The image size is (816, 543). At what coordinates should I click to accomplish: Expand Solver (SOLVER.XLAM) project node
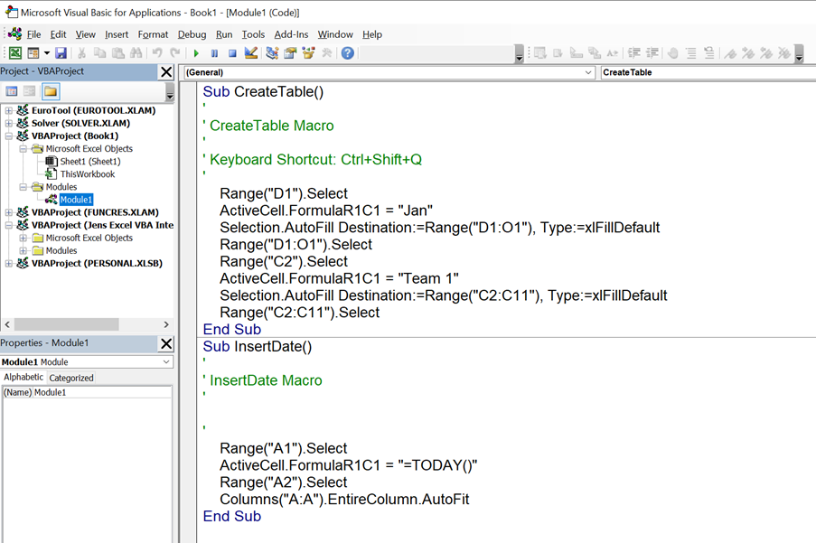[8, 123]
